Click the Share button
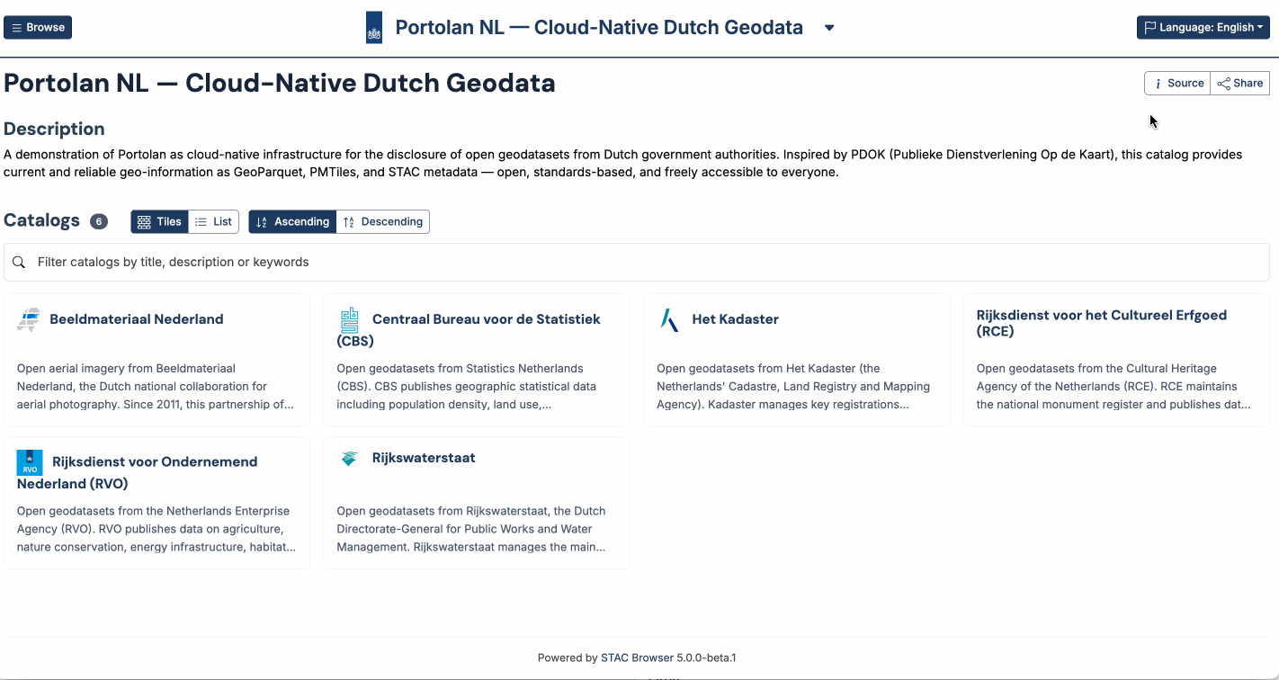This screenshot has height=680, width=1279. (1239, 83)
